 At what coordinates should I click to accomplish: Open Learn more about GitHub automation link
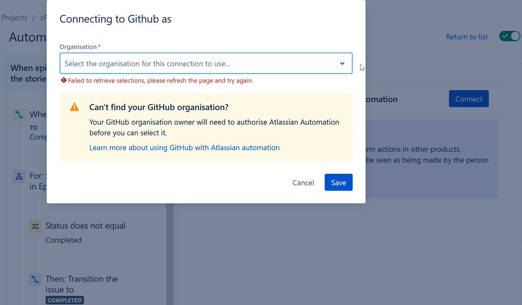coord(184,148)
